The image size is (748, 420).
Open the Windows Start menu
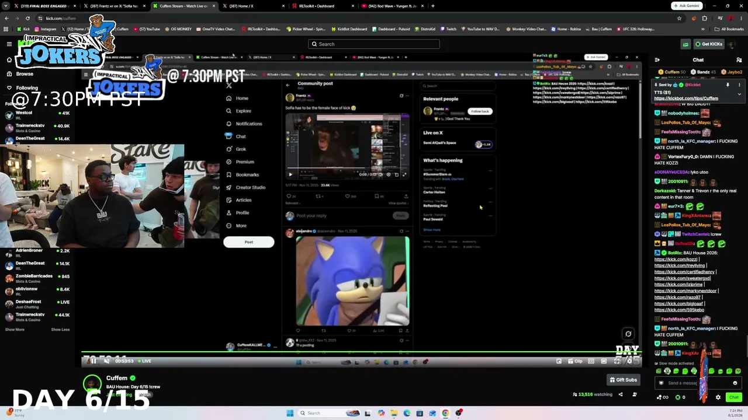pos(290,413)
